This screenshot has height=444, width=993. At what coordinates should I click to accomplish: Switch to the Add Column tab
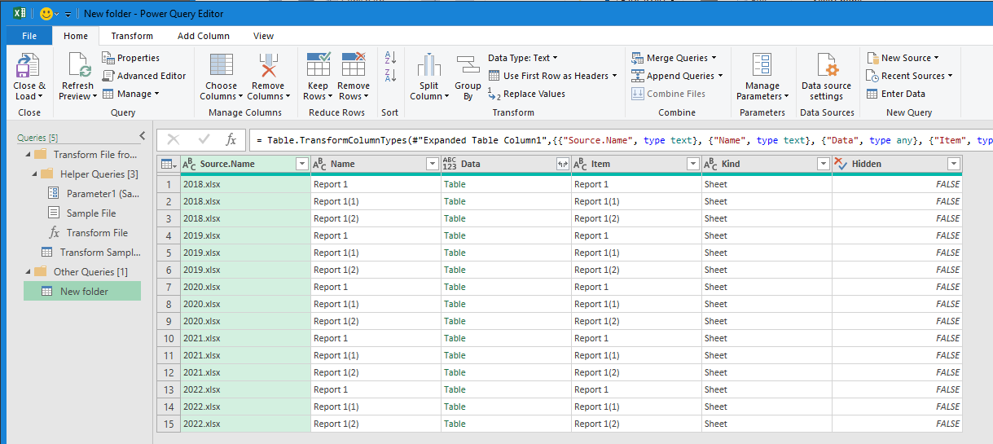pos(204,36)
